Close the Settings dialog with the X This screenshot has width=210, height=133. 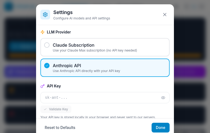coord(165,15)
